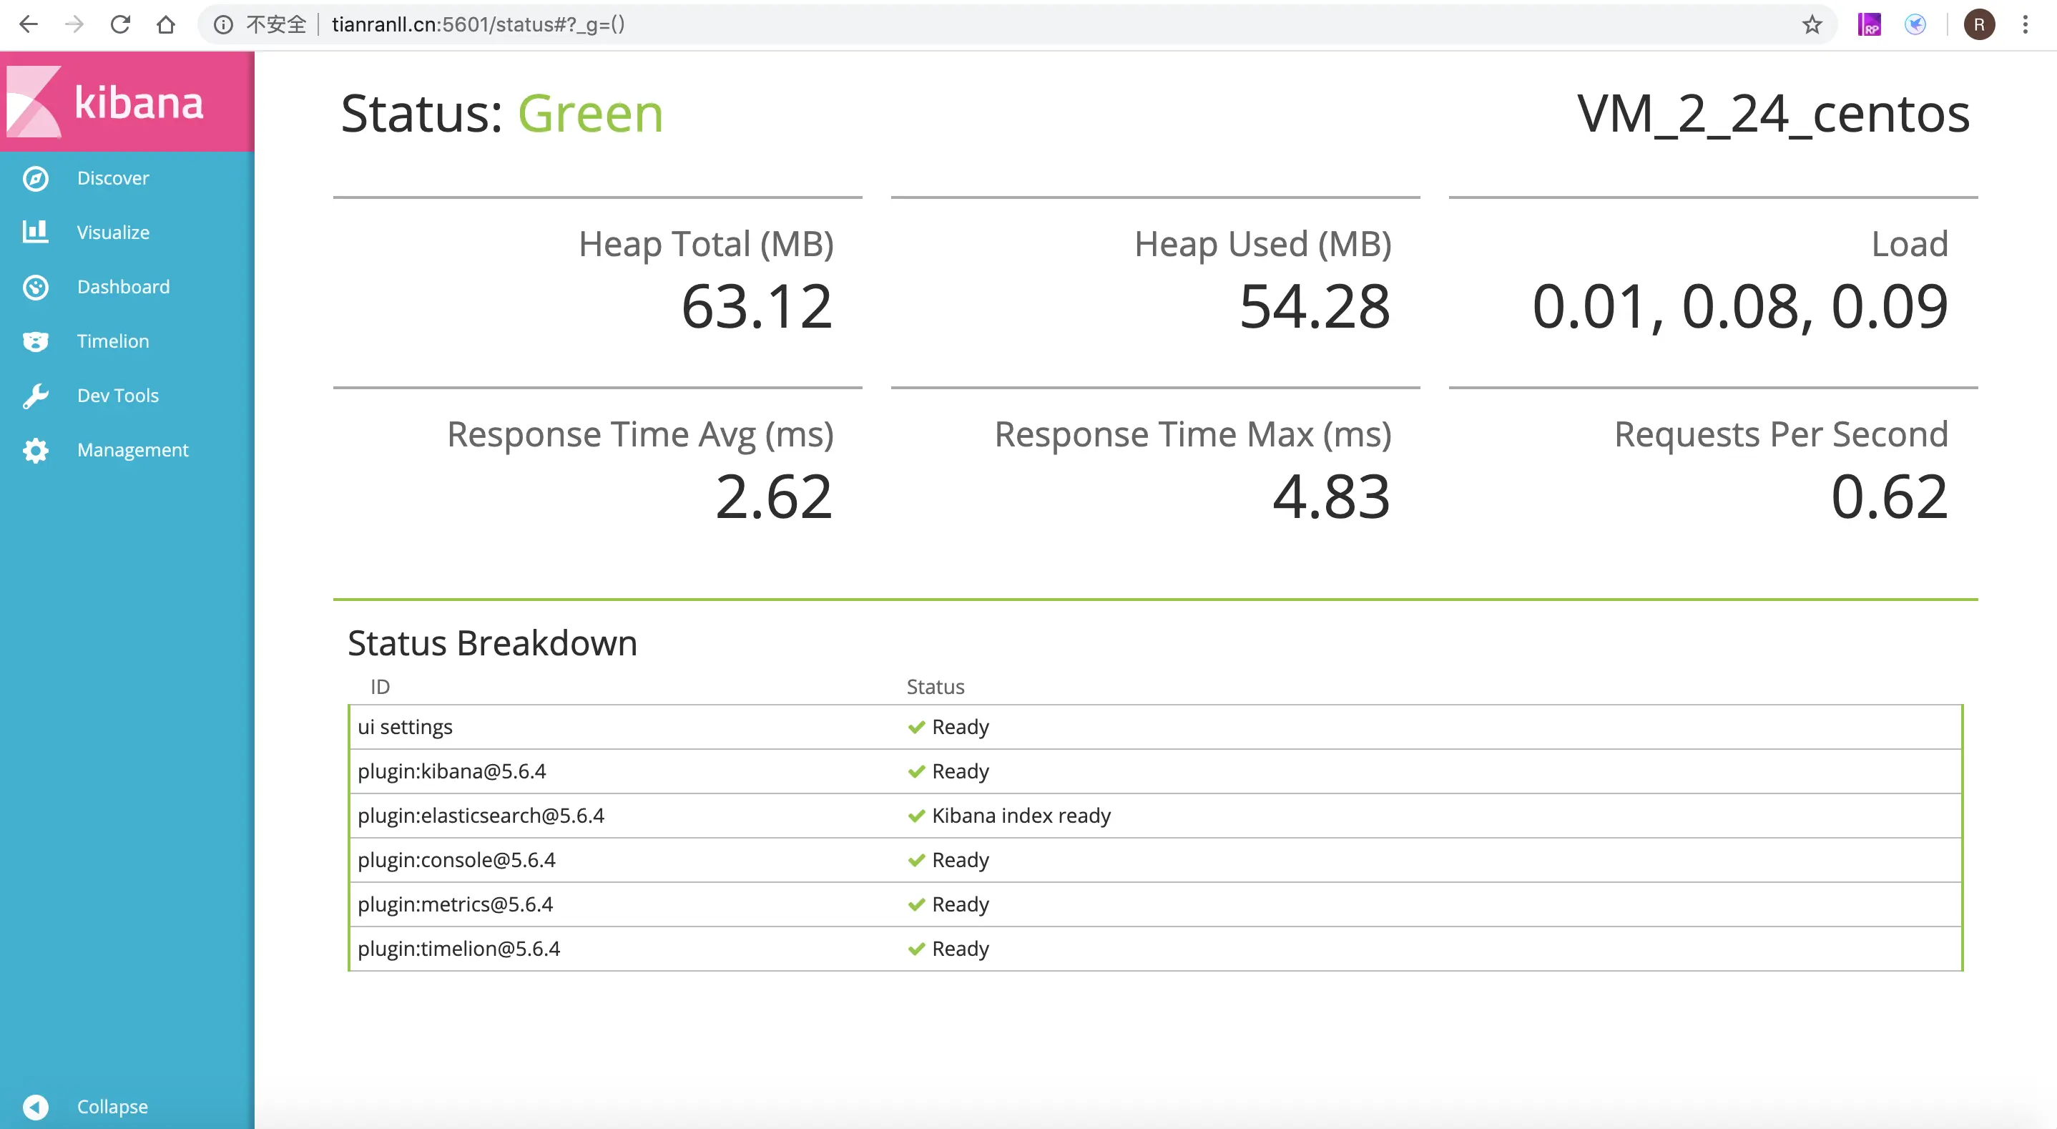Click the Timelion bear face icon
This screenshot has width=2057, height=1129.
[35, 341]
